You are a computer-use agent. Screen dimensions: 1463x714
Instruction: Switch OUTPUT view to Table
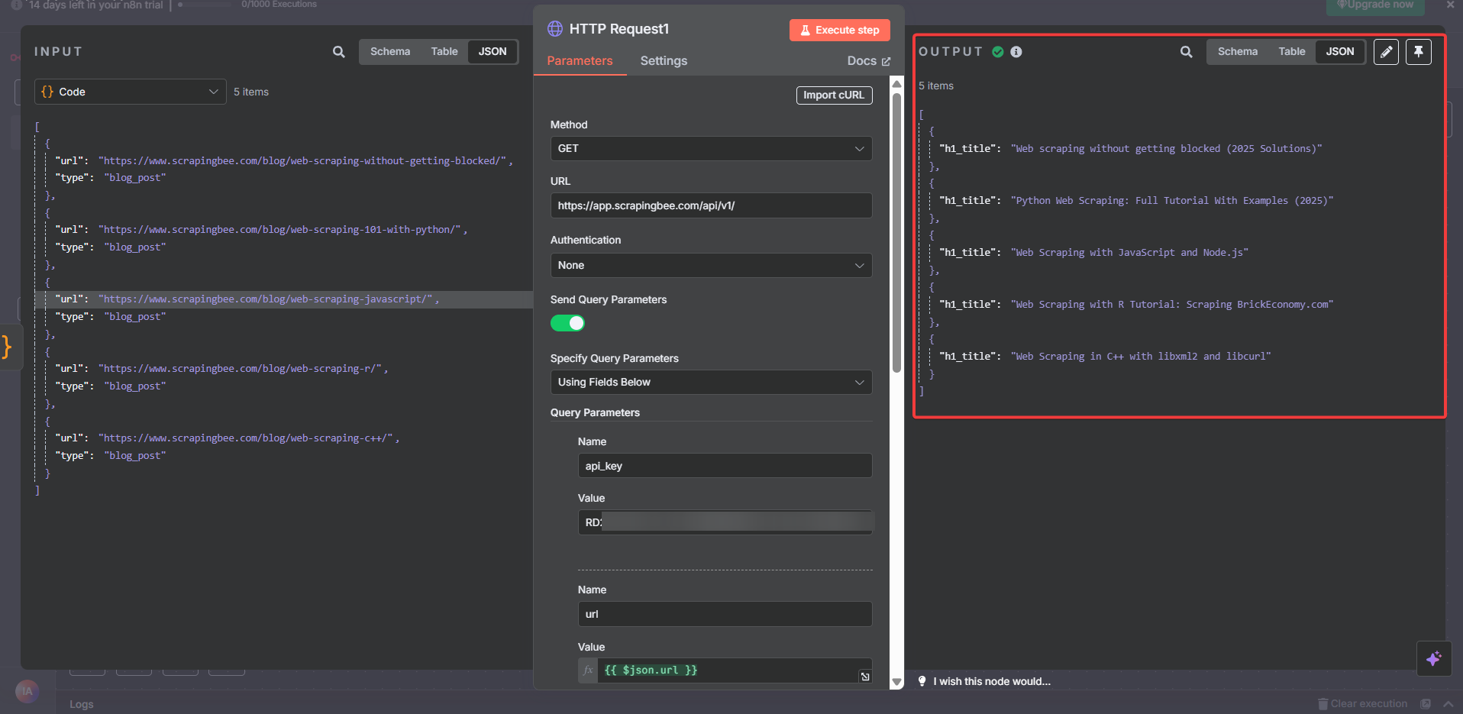1291,52
